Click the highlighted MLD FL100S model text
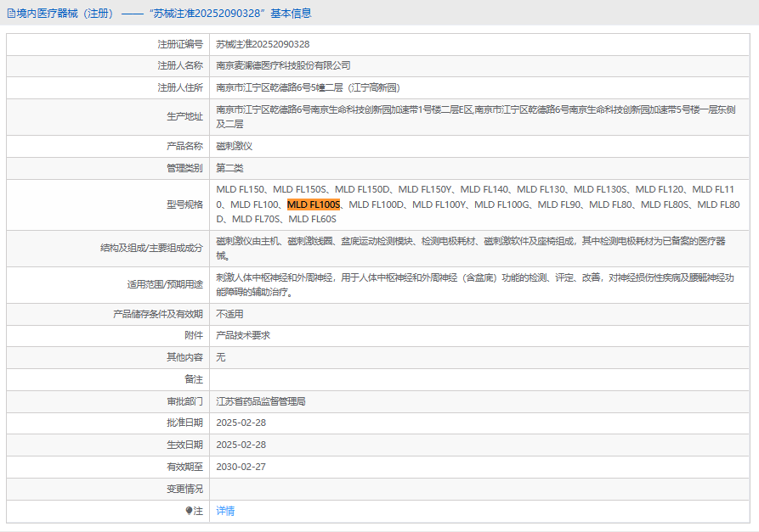 314,204
